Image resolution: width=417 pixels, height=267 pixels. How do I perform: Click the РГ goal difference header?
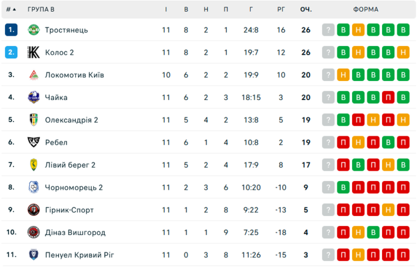coord(281,9)
